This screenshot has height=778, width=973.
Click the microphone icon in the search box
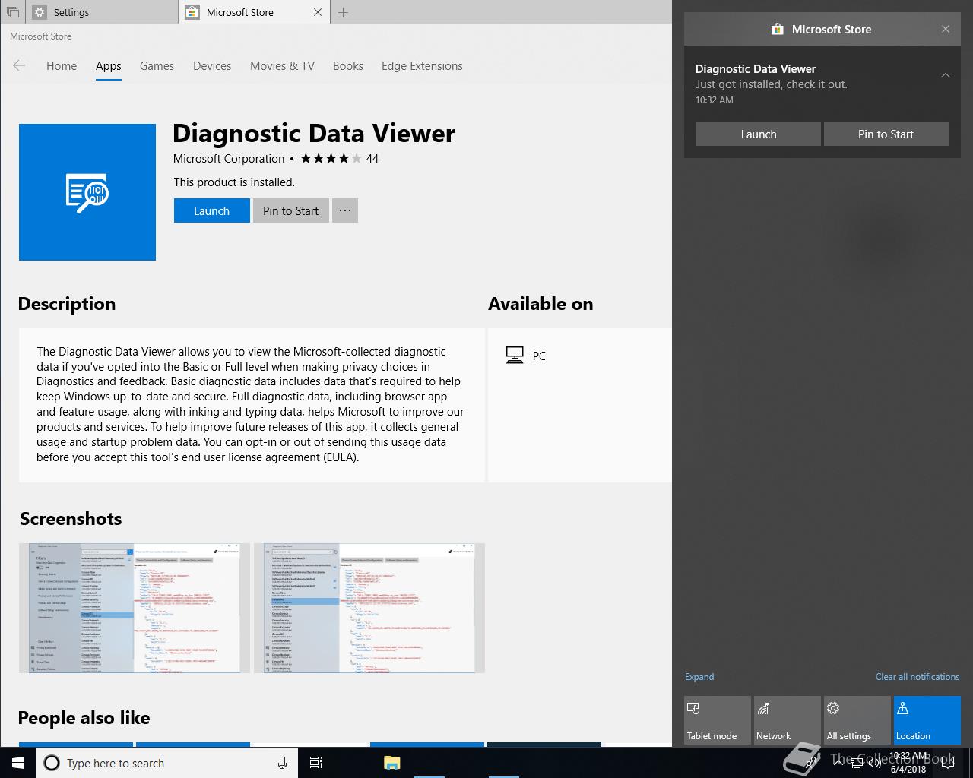pyautogui.click(x=282, y=763)
